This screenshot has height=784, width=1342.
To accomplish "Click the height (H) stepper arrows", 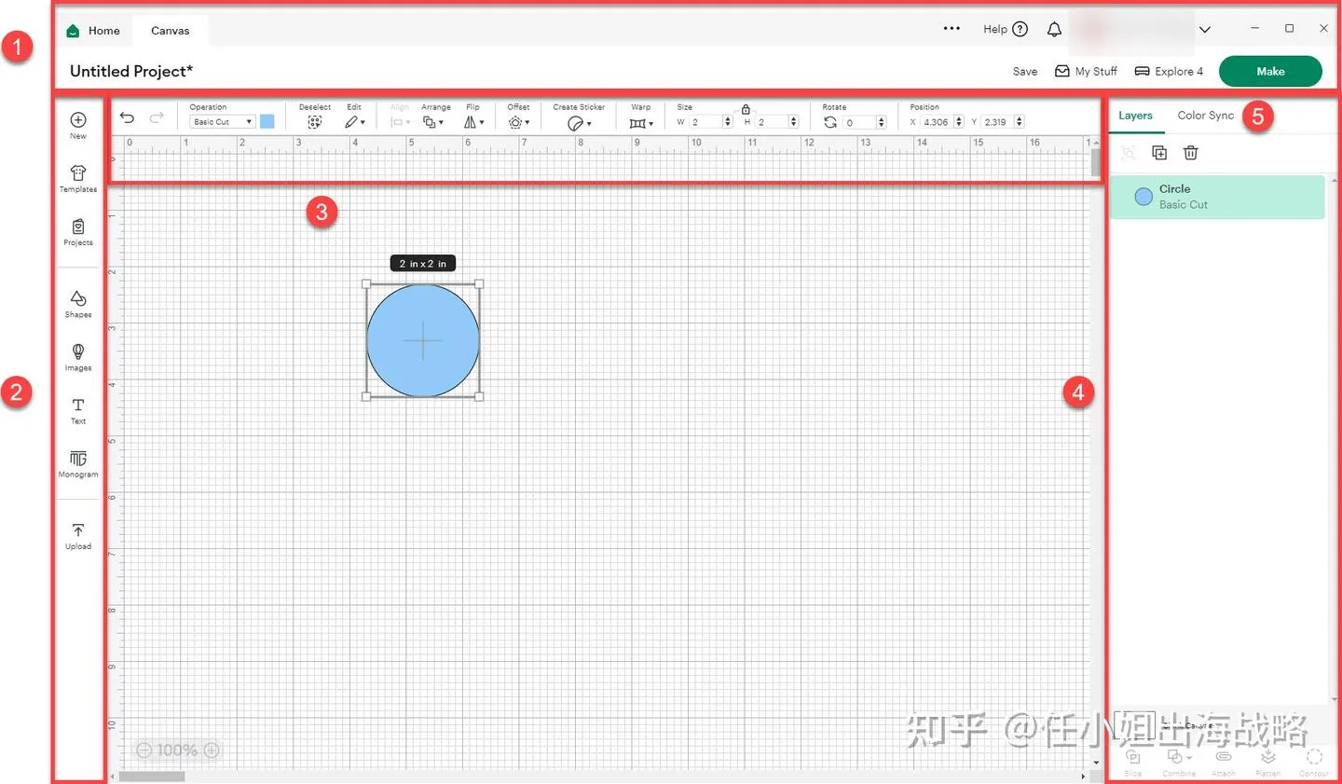I will (x=794, y=122).
